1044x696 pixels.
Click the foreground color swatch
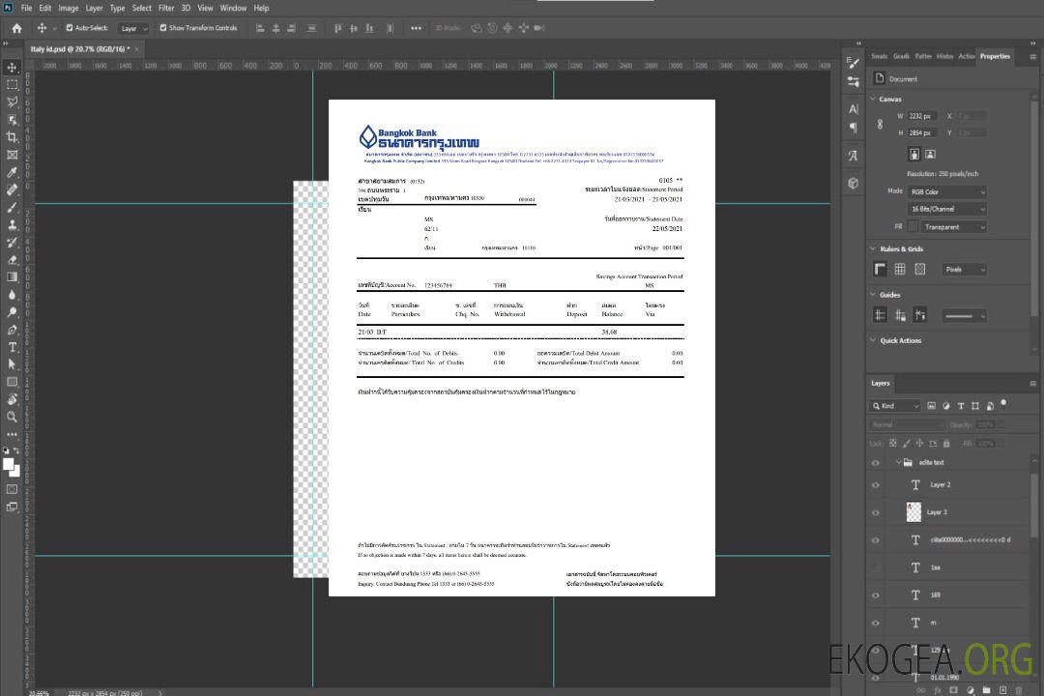coord(8,465)
